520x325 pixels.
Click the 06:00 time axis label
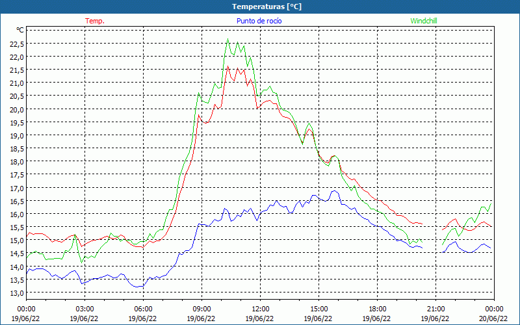(x=143, y=309)
